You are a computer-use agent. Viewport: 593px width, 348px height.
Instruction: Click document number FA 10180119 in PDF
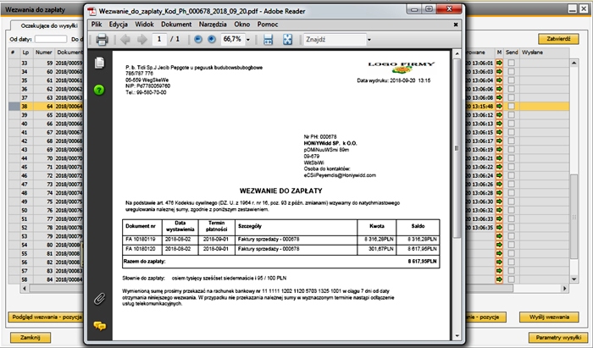(x=141, y=239)
